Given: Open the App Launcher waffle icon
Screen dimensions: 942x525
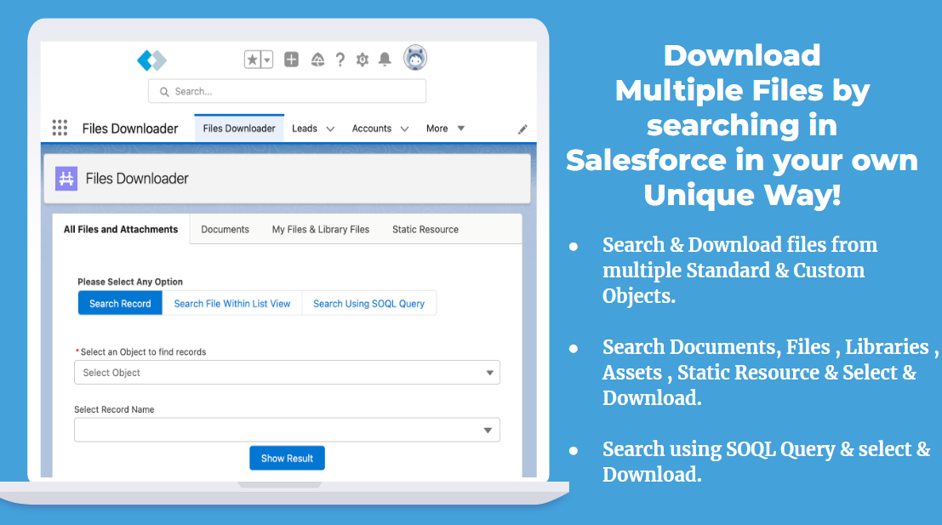Looking at the screenshot, I should click(60, 127).
